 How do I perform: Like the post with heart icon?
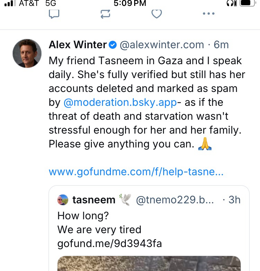point(157,14)
